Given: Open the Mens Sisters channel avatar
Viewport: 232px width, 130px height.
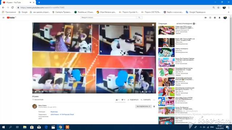Looking at the screenshot, I should (35, 106).
